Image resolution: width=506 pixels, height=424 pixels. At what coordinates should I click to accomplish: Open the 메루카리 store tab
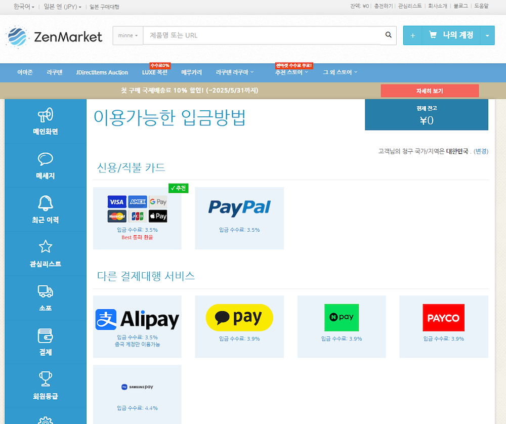pyautogui.click(x=191, y=72)
